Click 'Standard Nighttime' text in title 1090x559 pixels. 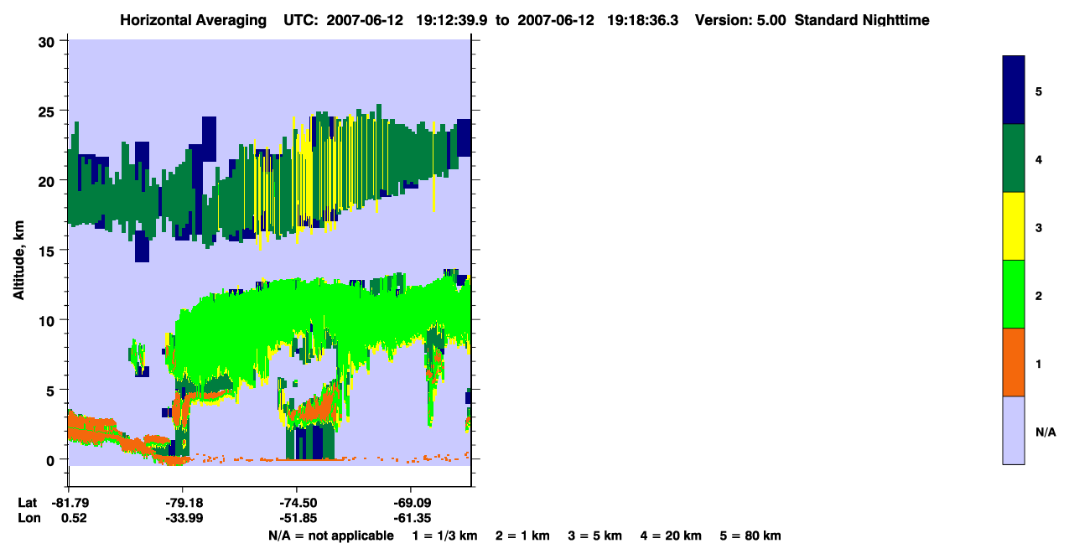862,20
